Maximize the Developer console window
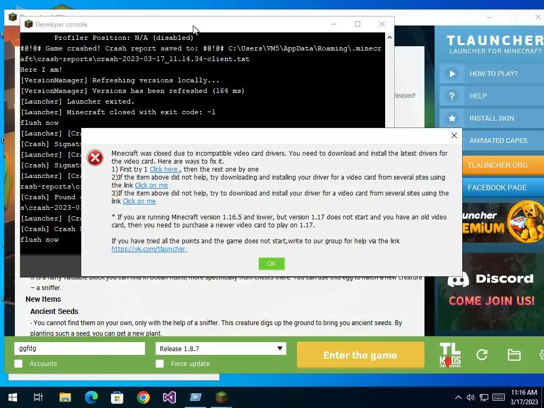The height and width of the screenshot is (408, 544). click(358, 24)
